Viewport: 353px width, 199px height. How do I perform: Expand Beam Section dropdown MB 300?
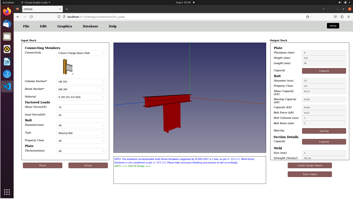click(x=81, y=89)
